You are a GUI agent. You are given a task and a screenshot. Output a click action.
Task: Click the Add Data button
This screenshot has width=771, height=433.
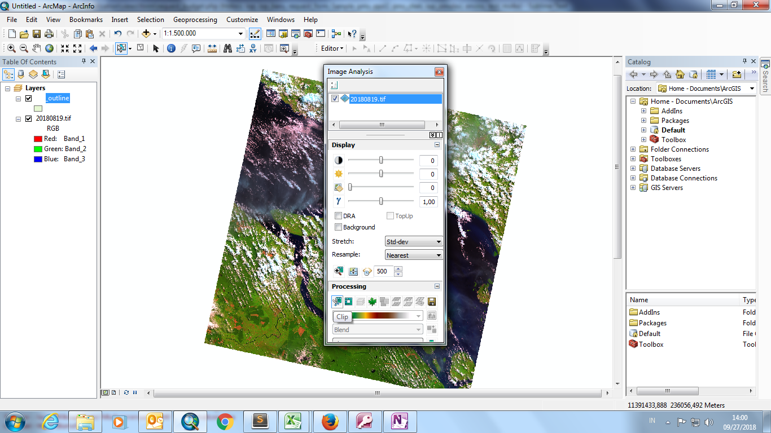coord(146,34)
